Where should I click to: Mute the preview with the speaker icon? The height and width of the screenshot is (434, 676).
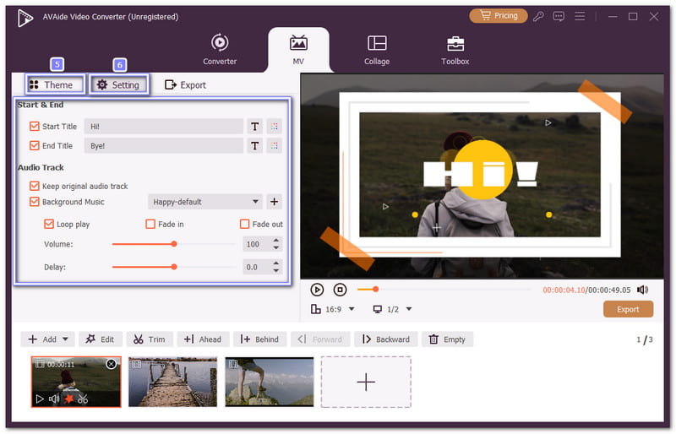click(x=642, y=290)
